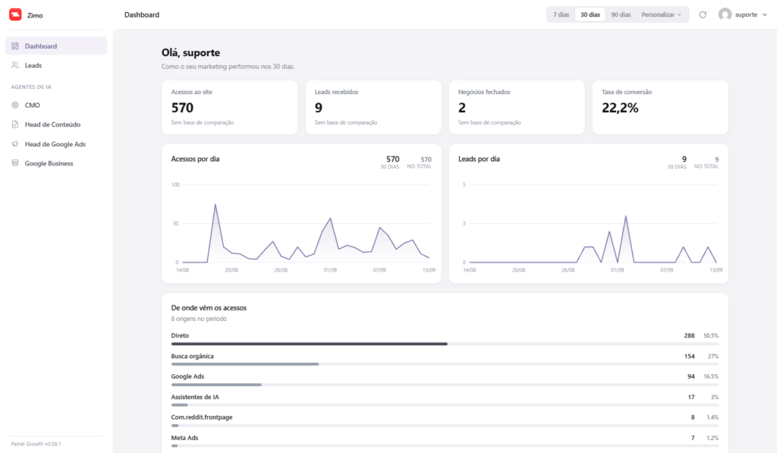Click the Head de Conteúdo document icon
This screenshot has width=777, height=453.
pos(15,124)
